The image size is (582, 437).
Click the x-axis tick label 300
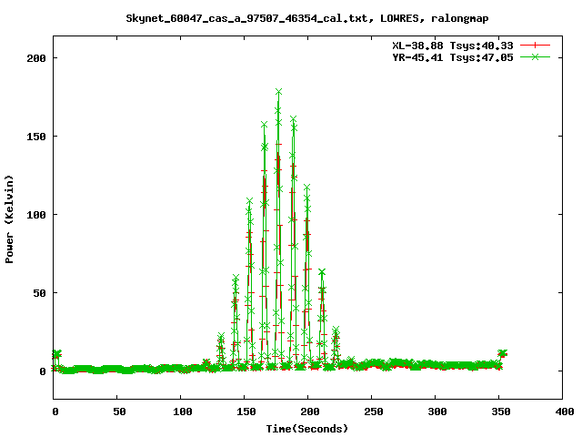tap(437, 412)
